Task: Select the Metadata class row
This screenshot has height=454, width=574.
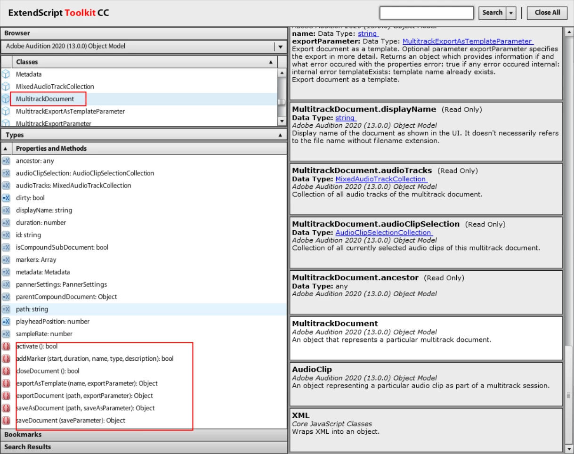Action: 139,74
